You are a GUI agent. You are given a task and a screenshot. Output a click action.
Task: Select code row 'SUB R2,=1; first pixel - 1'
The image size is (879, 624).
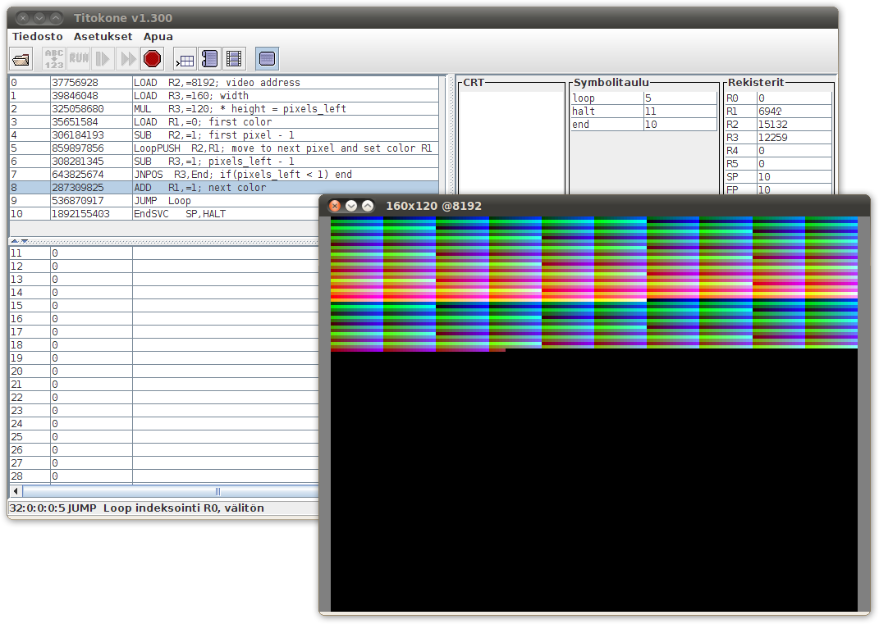point(224,135)
